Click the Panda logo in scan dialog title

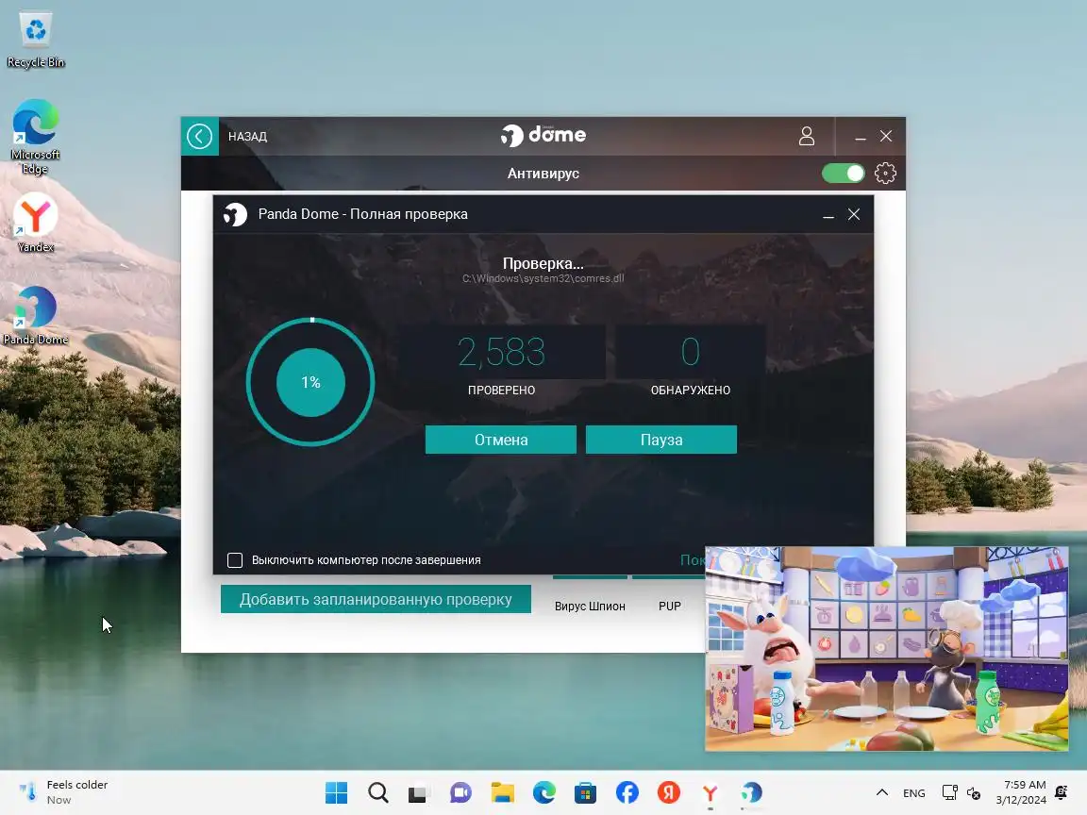[x=235, y=214]
